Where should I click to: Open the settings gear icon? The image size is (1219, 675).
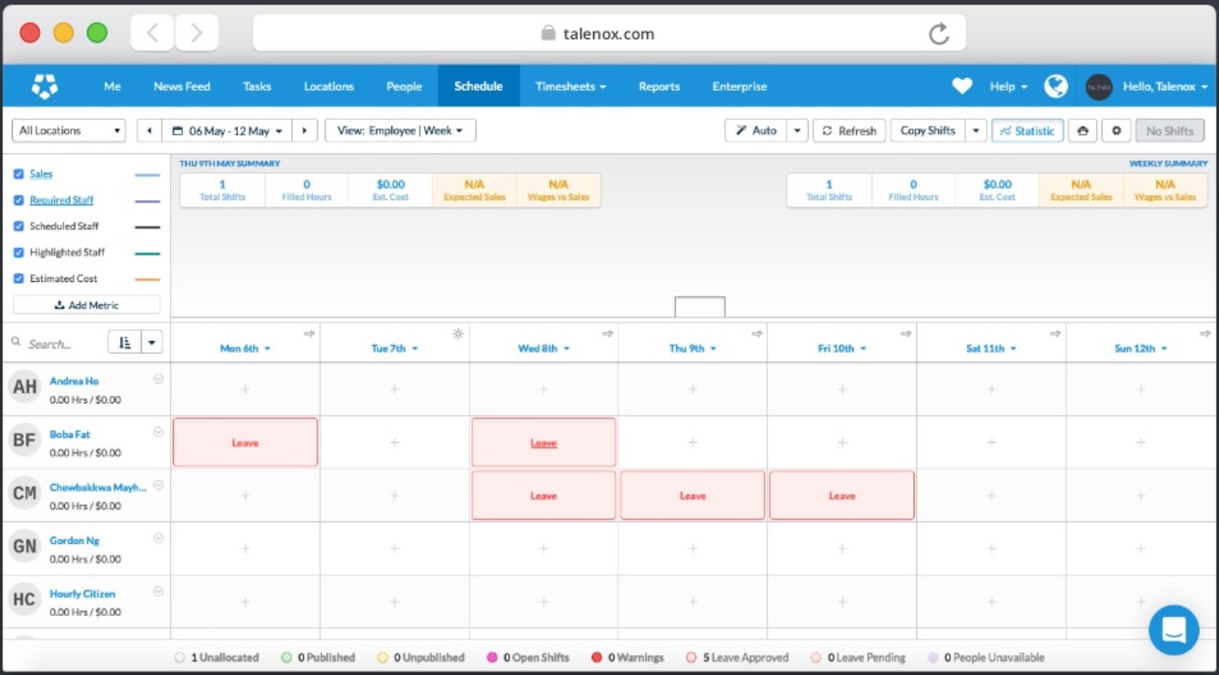click(1116, 131)
